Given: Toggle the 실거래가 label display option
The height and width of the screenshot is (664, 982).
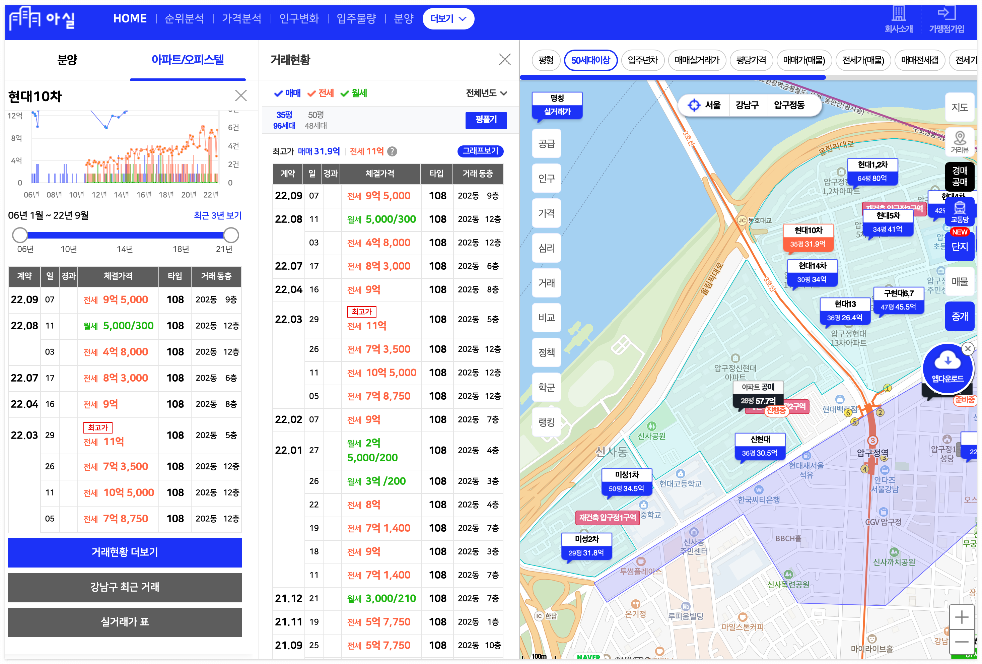Looking at the screenshot, I should 557,112.
